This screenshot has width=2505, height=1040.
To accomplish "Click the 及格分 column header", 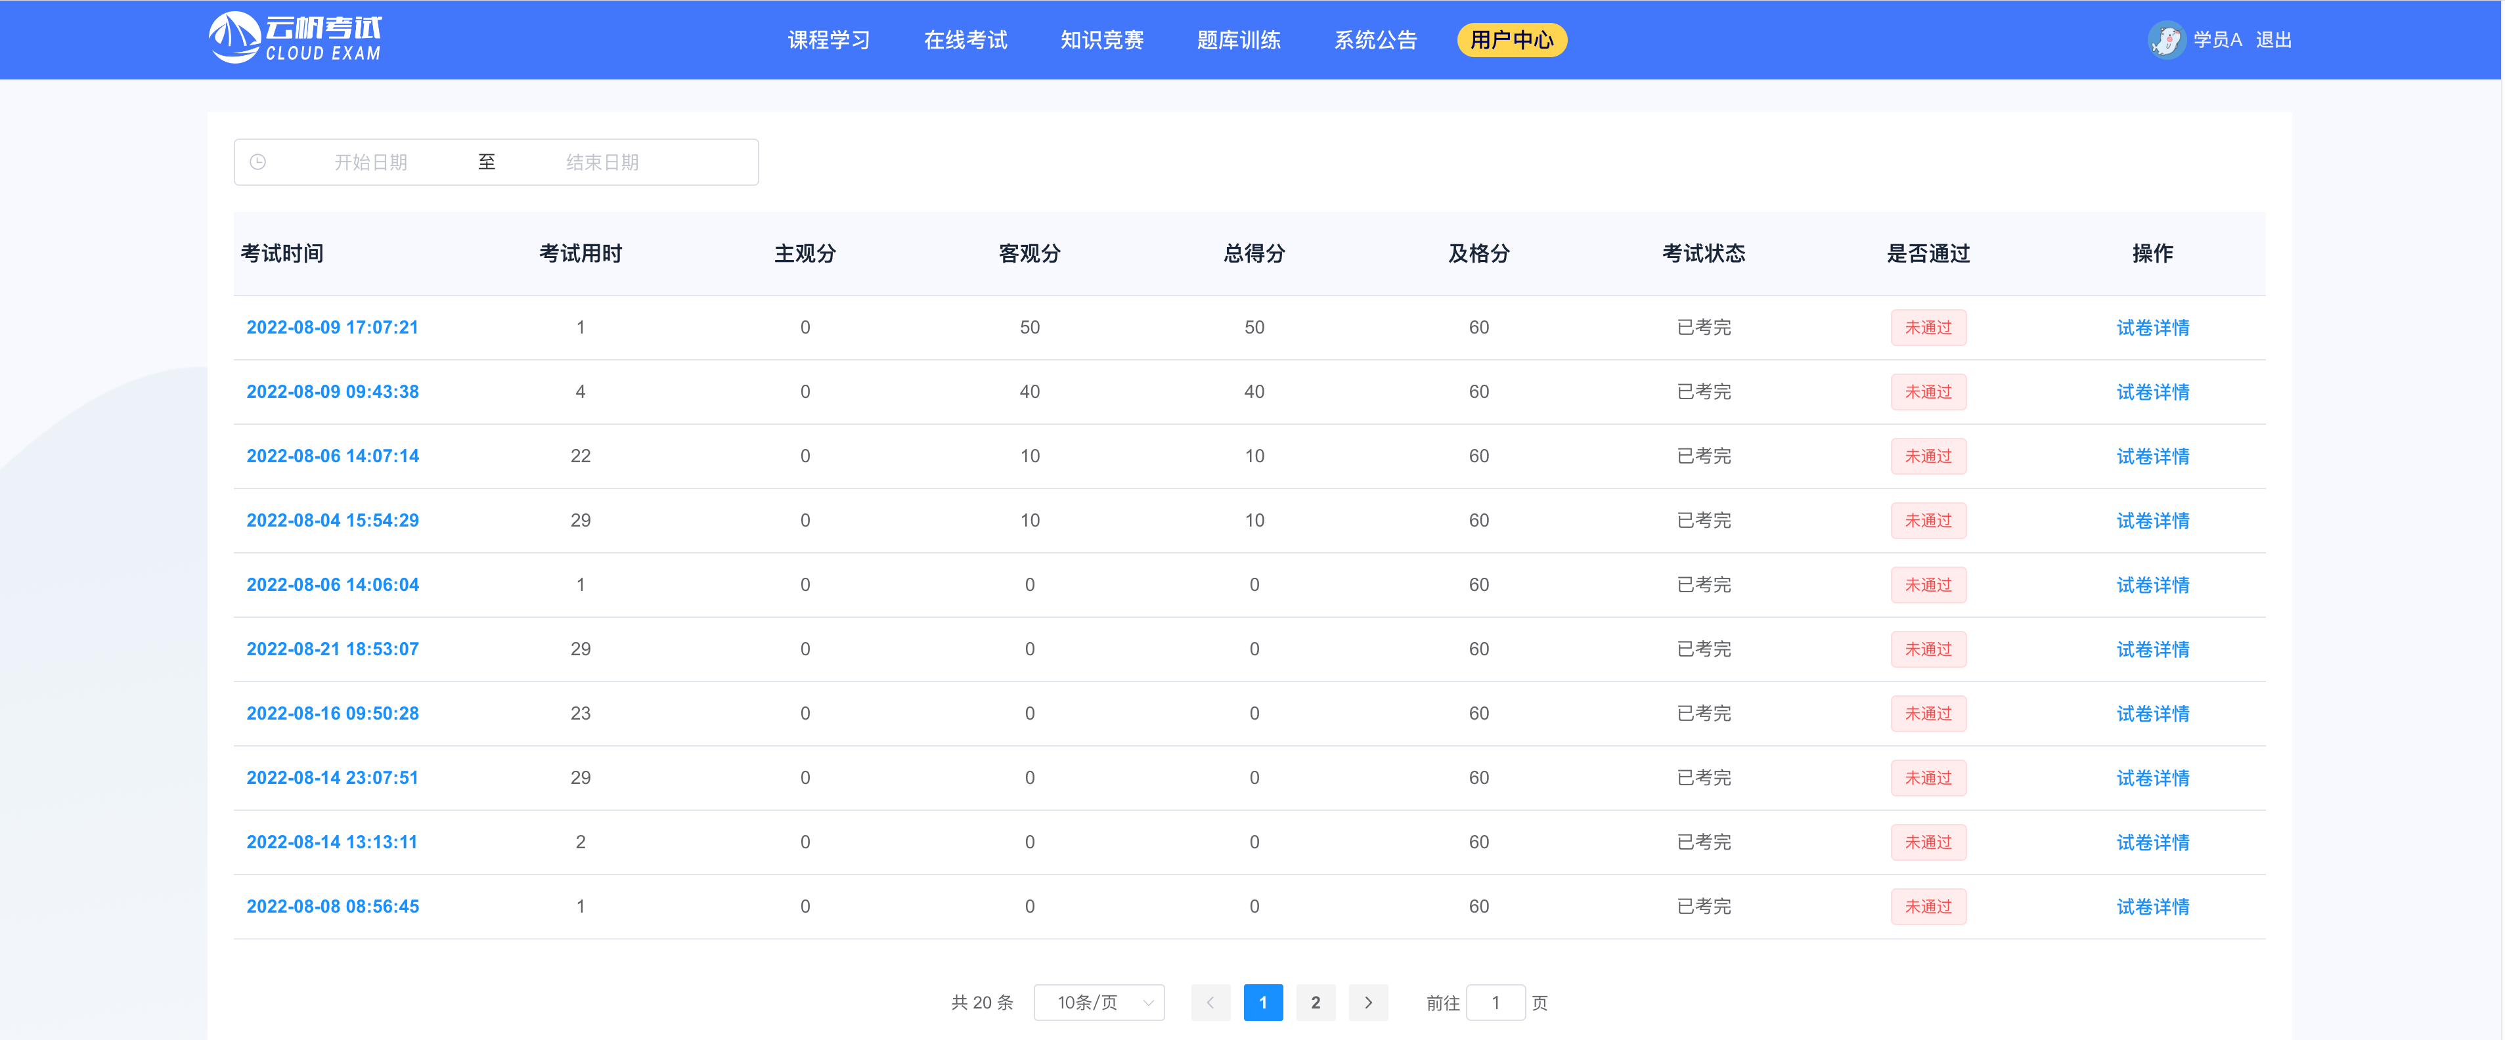I will 1479,253.
